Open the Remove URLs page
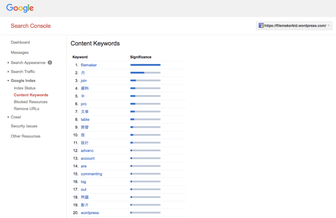This screenshot has height=218, width=336. [x=26, y=109]
